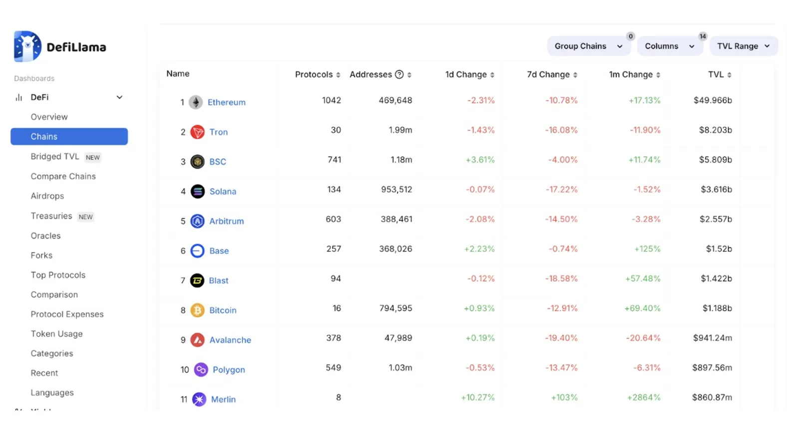Open the TVL Range dropdown
This screenshot has width=799, height=421.
point(744,46)
